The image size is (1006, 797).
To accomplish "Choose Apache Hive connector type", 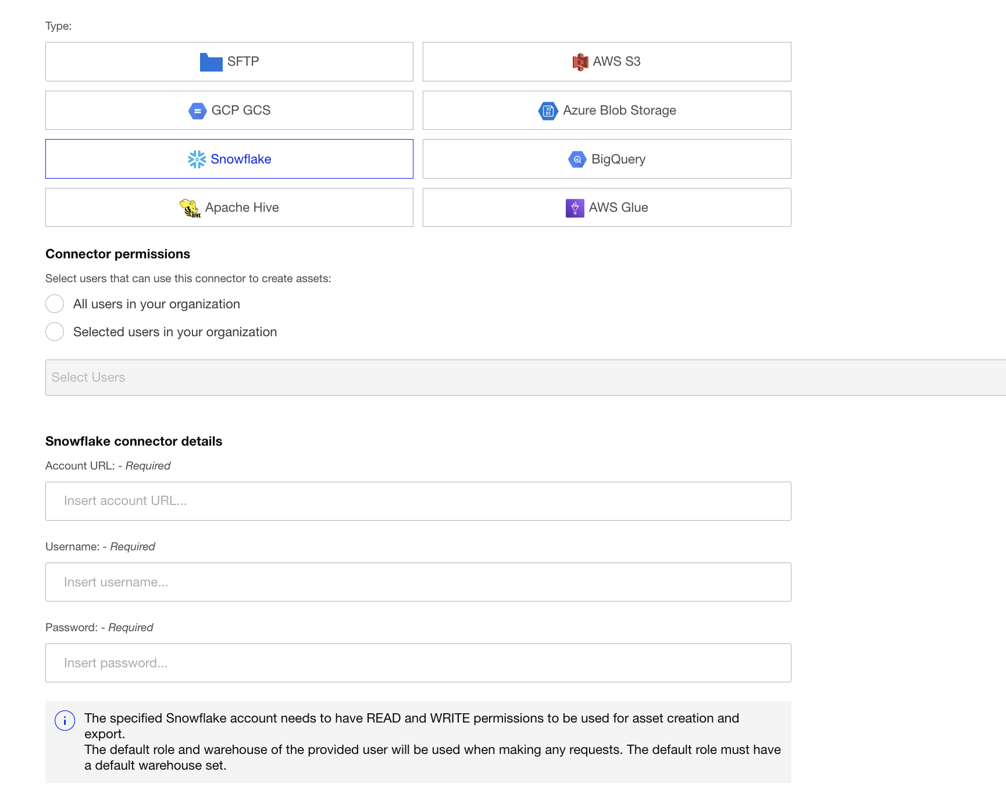I will coord(229,208).
